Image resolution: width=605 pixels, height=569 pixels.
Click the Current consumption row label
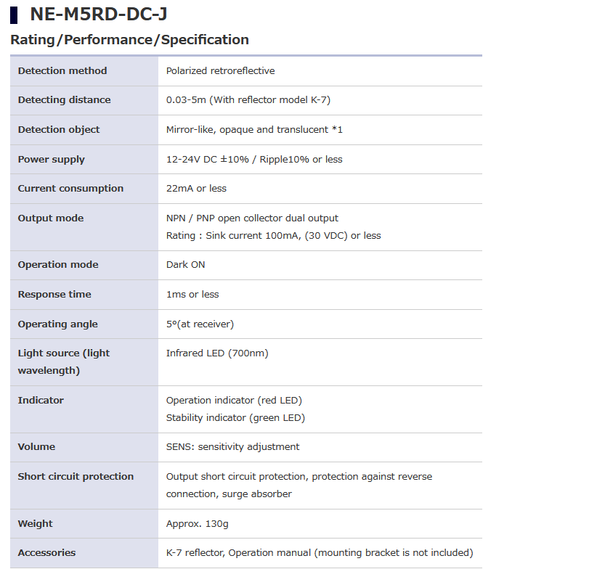coord(70,189)
